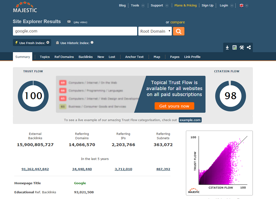Open the 487,392 historic subnets link
276x199 pixels.
point(163,169)
